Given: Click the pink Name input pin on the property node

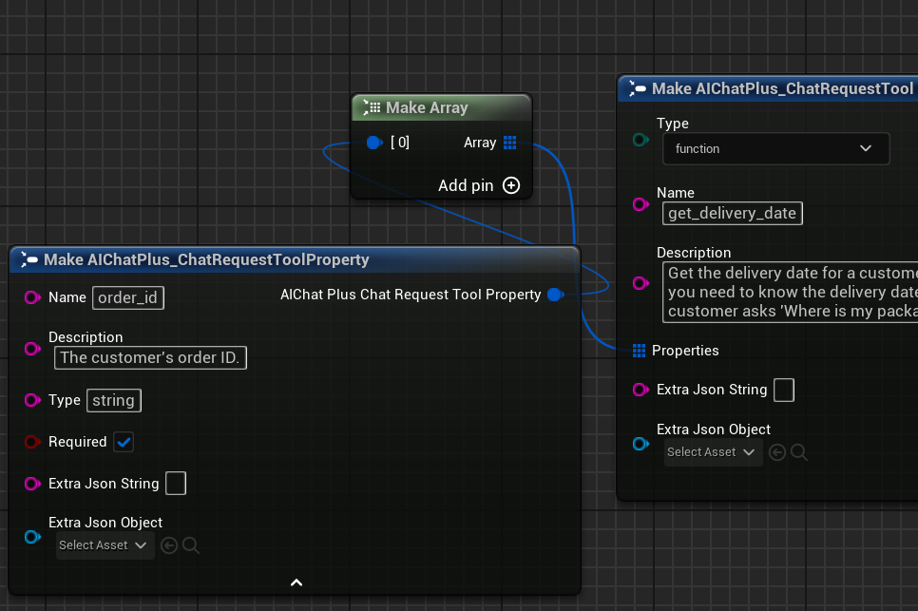Looking at the screenshot, I should [32, 297].
